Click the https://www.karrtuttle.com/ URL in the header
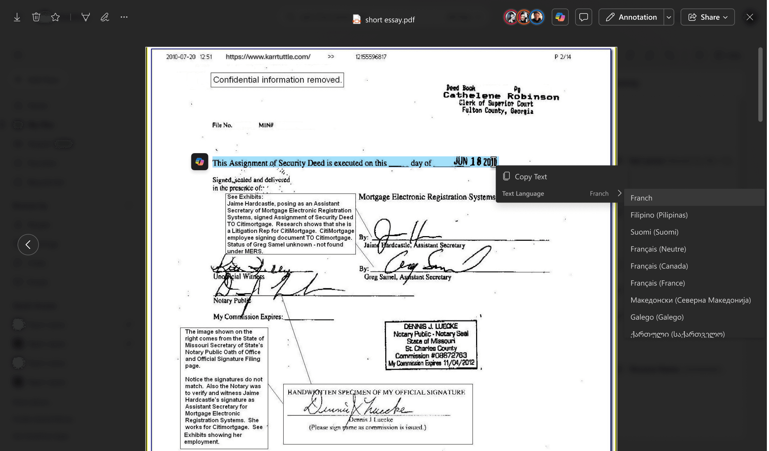The width and height of the screenshot is (769, 451). (x=268, y=57)
